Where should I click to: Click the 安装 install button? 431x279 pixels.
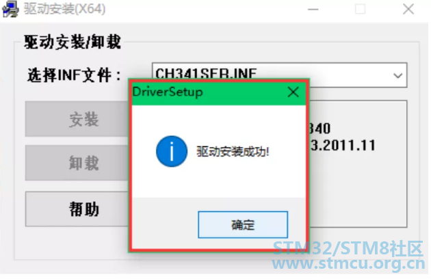[x=77, y=119]
